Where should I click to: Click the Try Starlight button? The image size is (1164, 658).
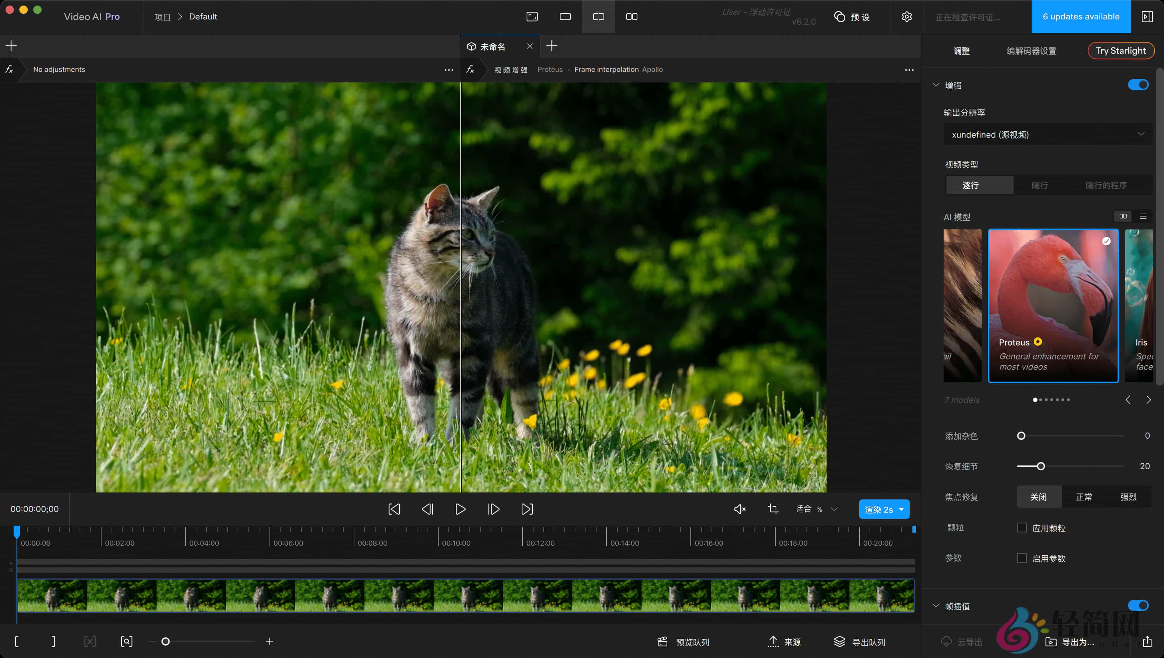[x=1121, y=50]
